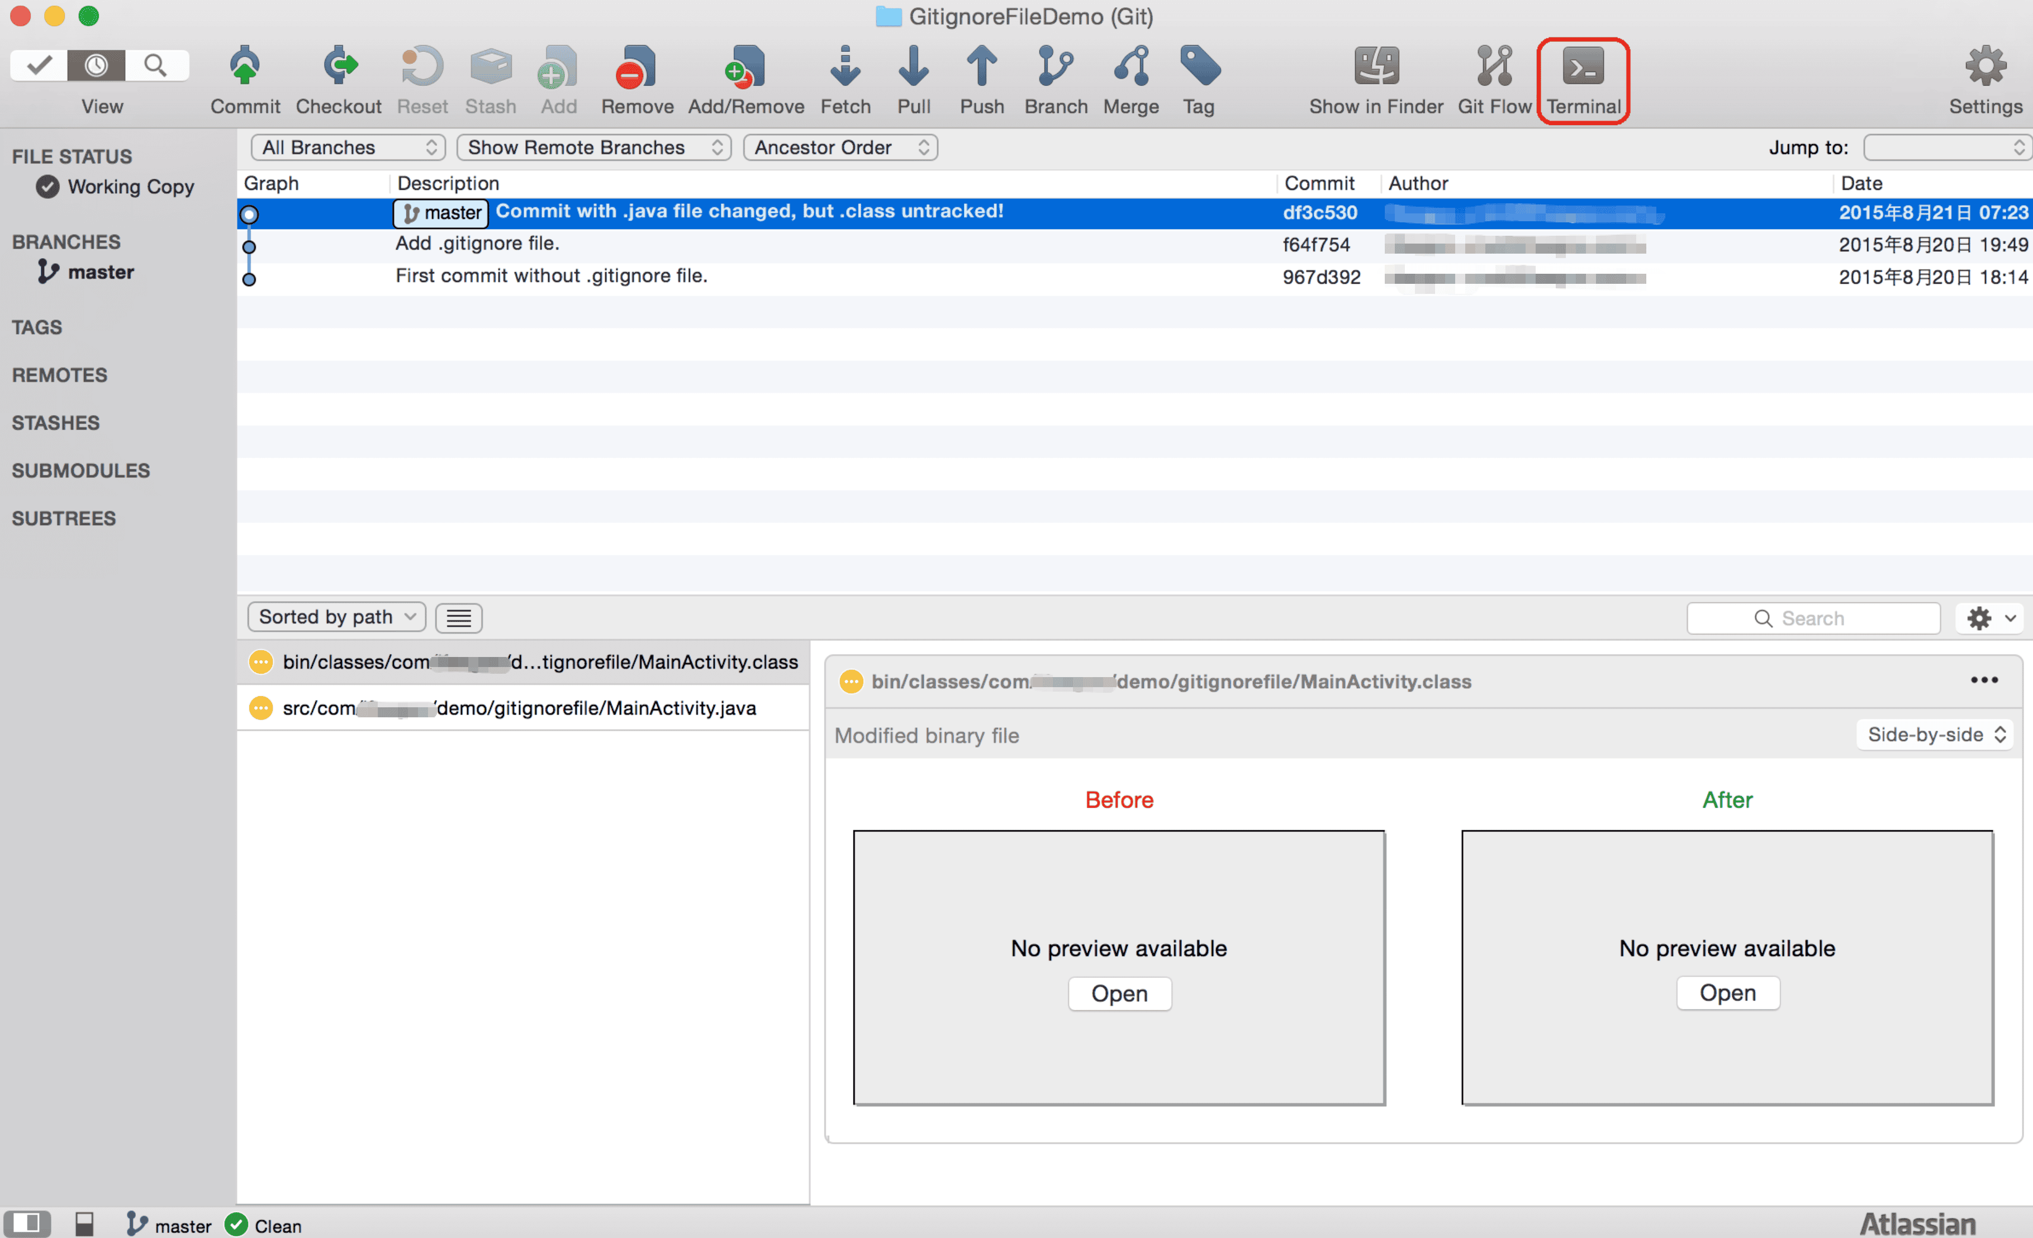
Task: Fetch from remote using toolbar icon
Action: point(845,66)
